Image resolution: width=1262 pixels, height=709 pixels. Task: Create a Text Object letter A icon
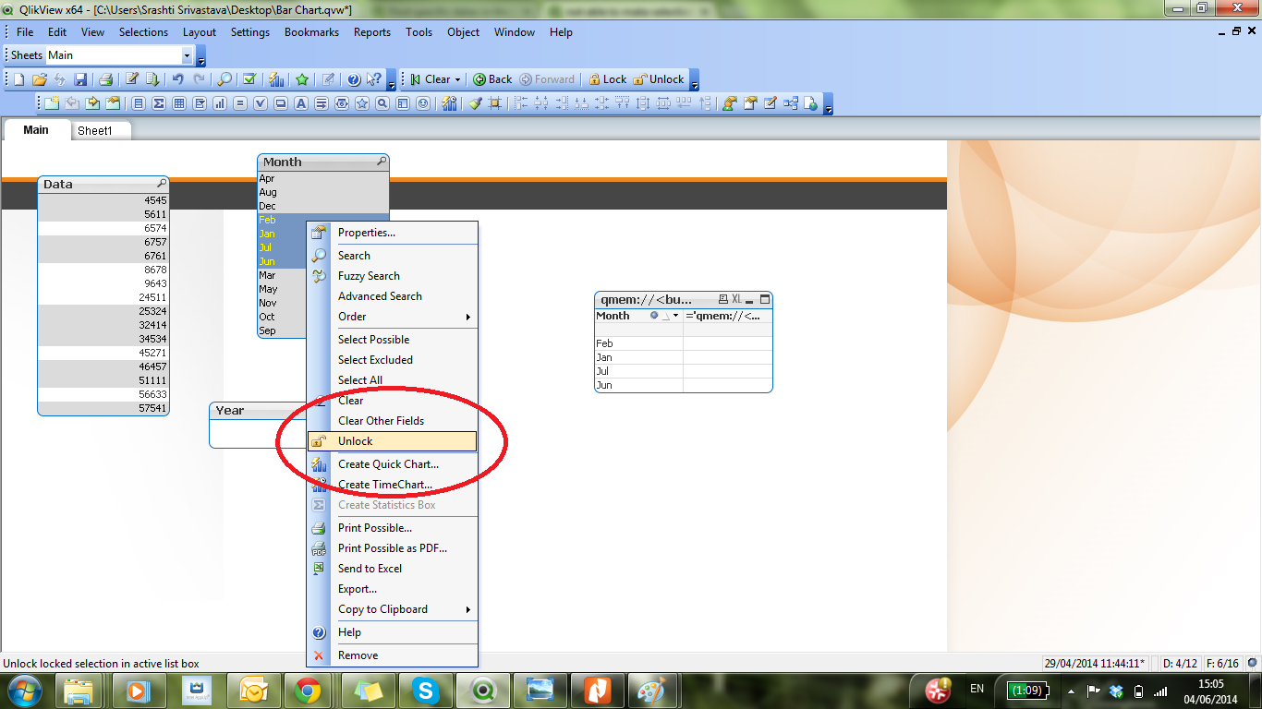[x=301, y=103]
